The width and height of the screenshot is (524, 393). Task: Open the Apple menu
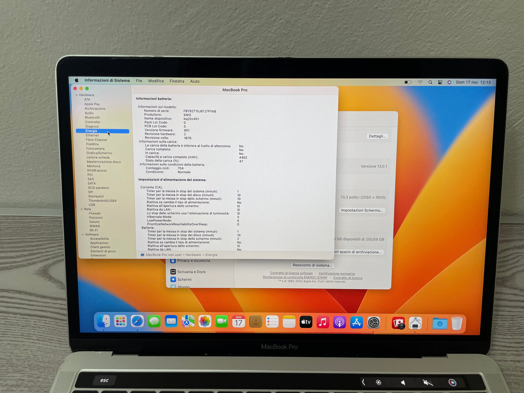77,80
